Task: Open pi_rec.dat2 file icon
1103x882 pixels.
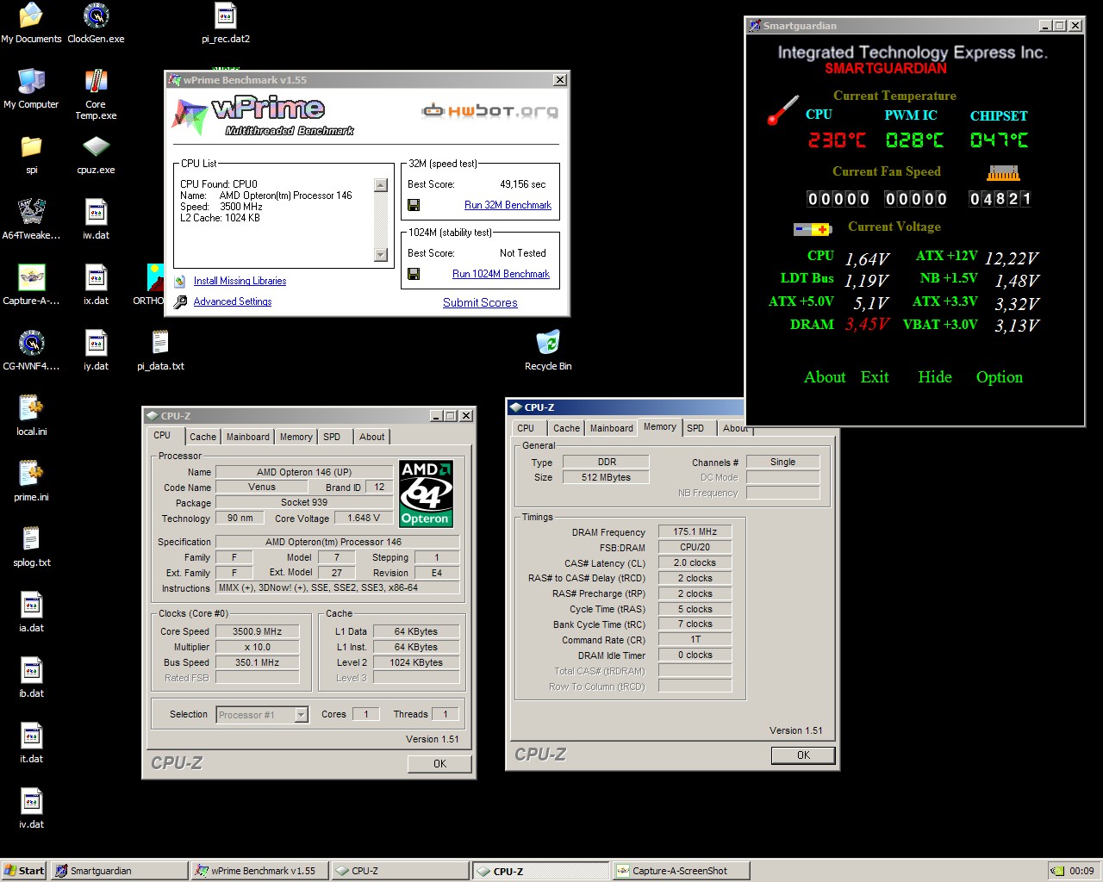Action: point(226,23)
